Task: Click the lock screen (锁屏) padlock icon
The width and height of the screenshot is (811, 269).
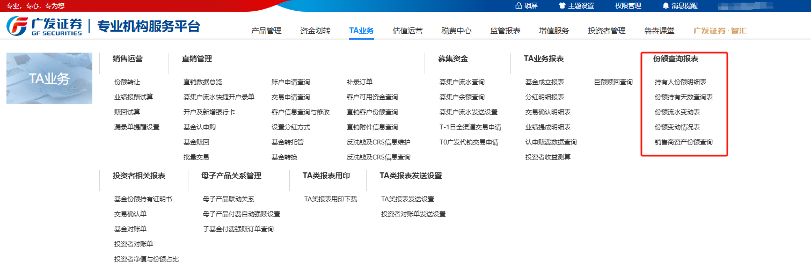Action: click(x=518, y=6)
